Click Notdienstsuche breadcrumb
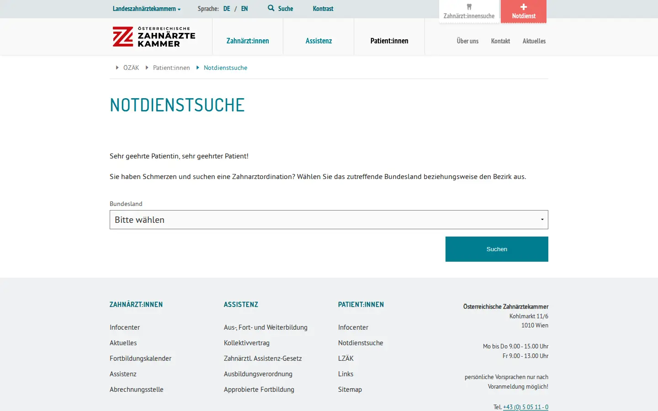This screenshot has width=658, height=411. point(225,68)
